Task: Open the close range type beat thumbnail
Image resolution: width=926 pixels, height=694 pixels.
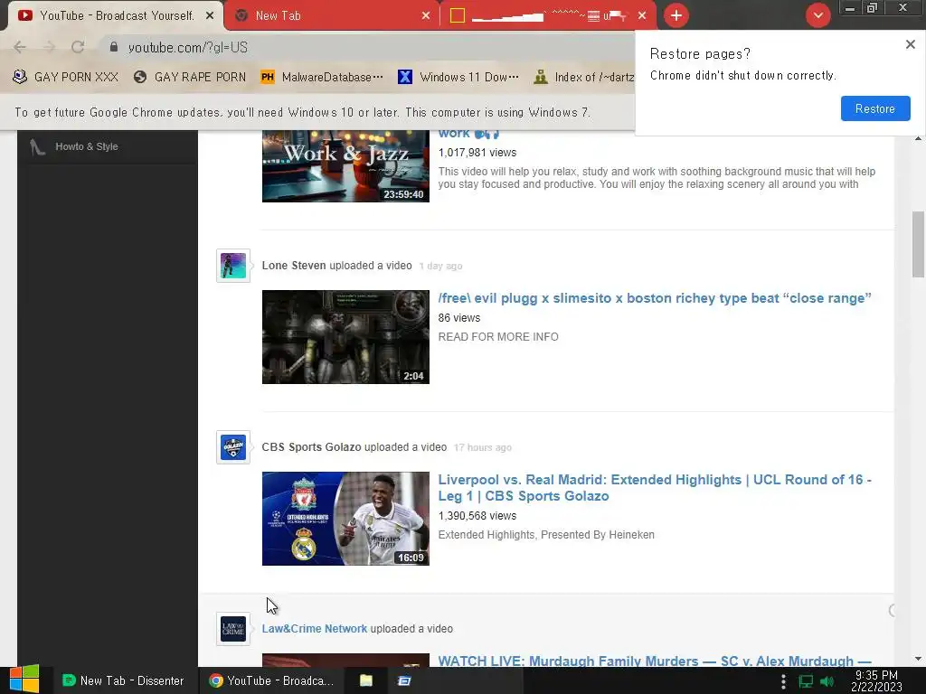Action: point(345,337)
